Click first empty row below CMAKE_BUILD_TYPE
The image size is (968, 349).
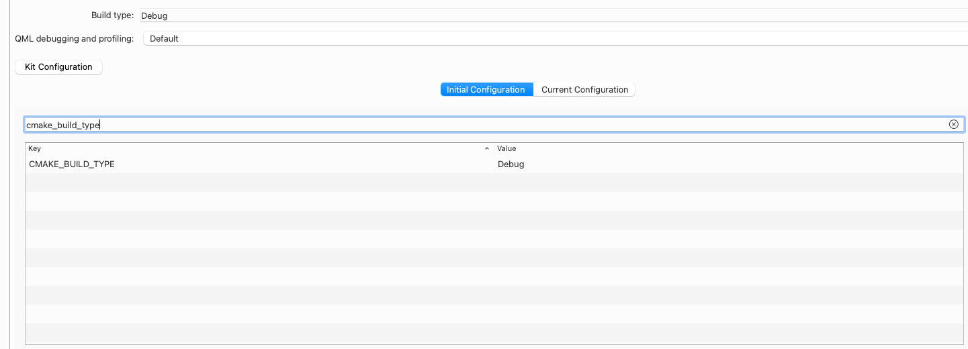[255, 183]
